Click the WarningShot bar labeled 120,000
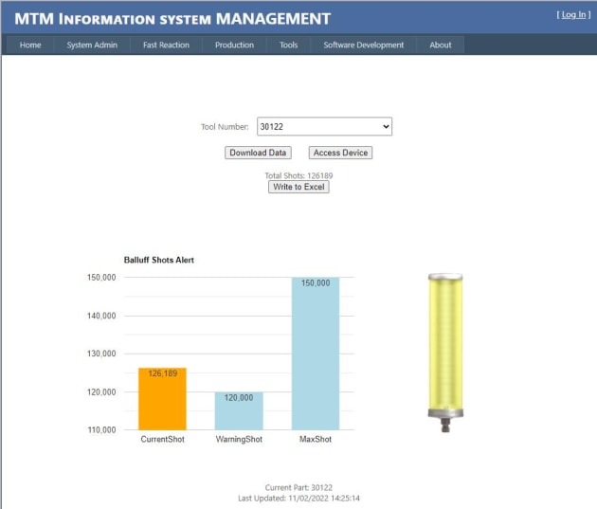 click(x=239, y=411)
